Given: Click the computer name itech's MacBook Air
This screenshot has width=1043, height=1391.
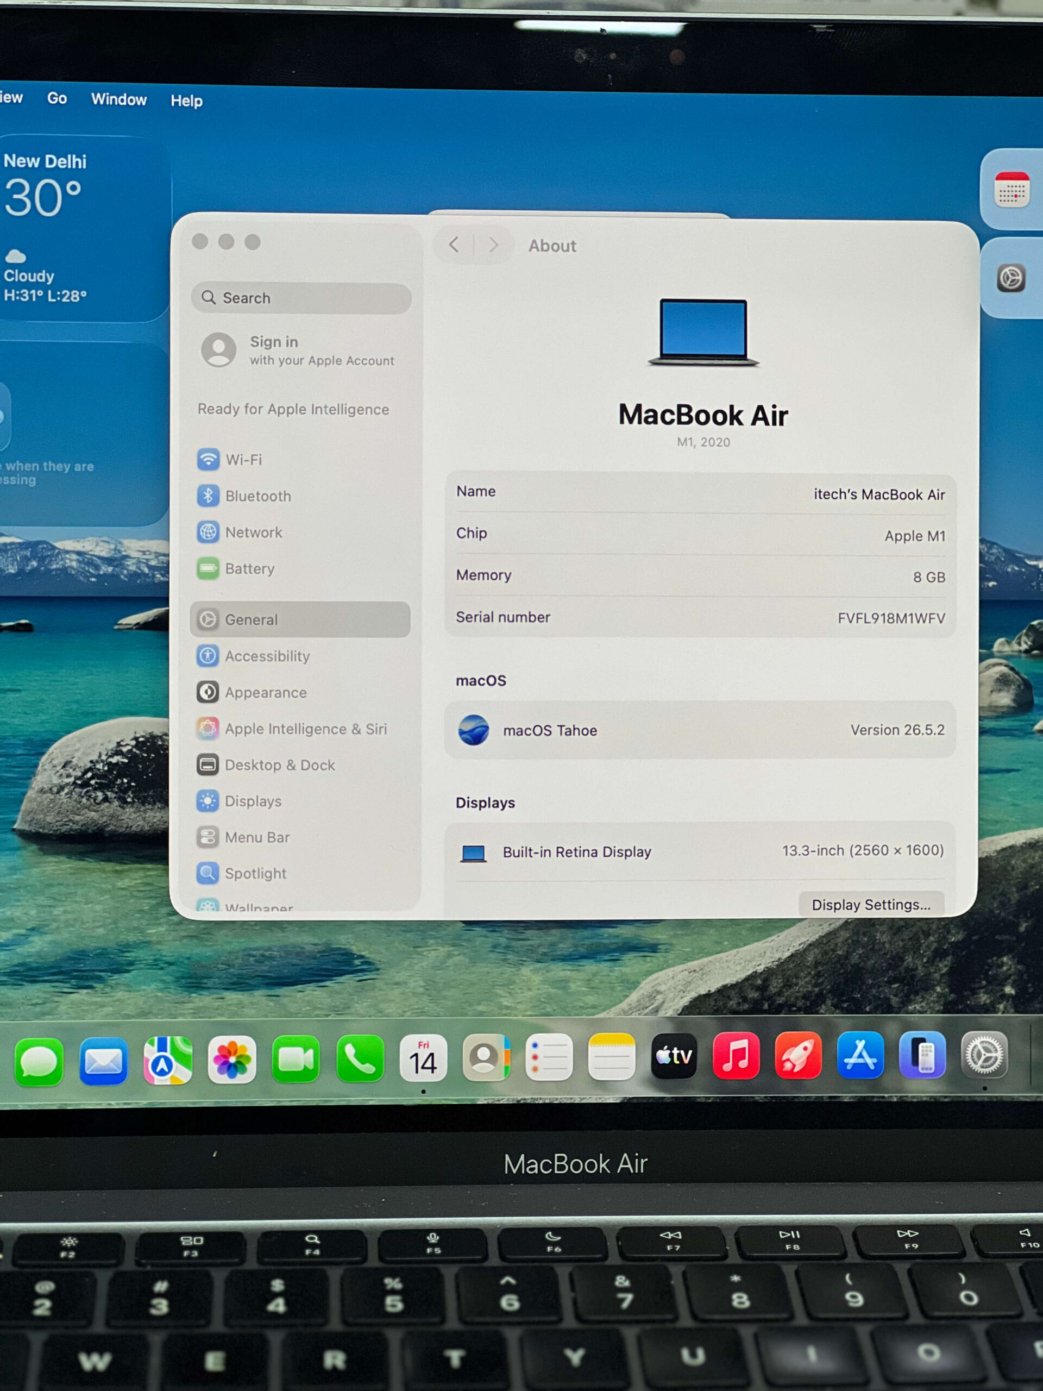Looking at the screenshot, I should tap(879, 495).
